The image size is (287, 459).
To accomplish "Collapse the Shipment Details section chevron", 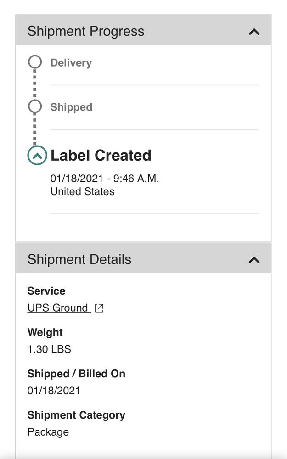I will pos(254,260).
